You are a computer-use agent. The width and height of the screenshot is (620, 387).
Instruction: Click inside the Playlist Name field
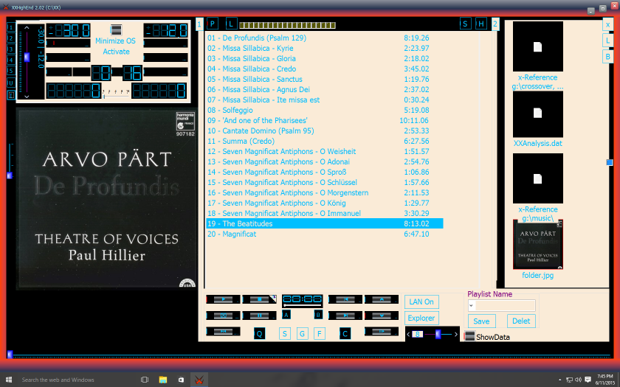click(x=506, y=305)
